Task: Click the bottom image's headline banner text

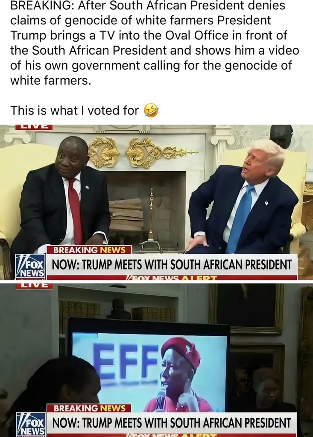Action: pyautogui.click(x=172, y=423)
